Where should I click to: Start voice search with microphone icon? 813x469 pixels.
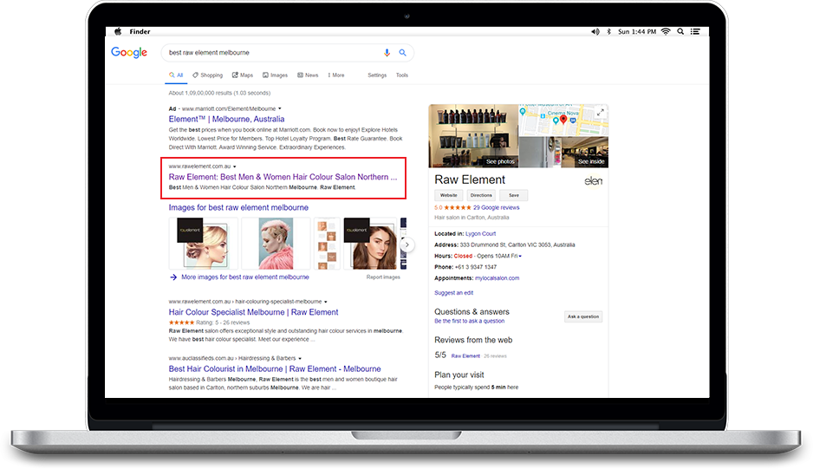[387, 52]
